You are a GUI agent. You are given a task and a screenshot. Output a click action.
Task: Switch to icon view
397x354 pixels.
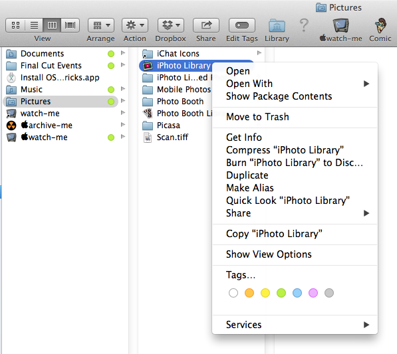pyautogui.click(x=15, y=25)
